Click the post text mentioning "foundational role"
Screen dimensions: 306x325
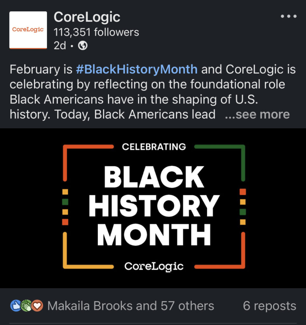tap(147, 84)
